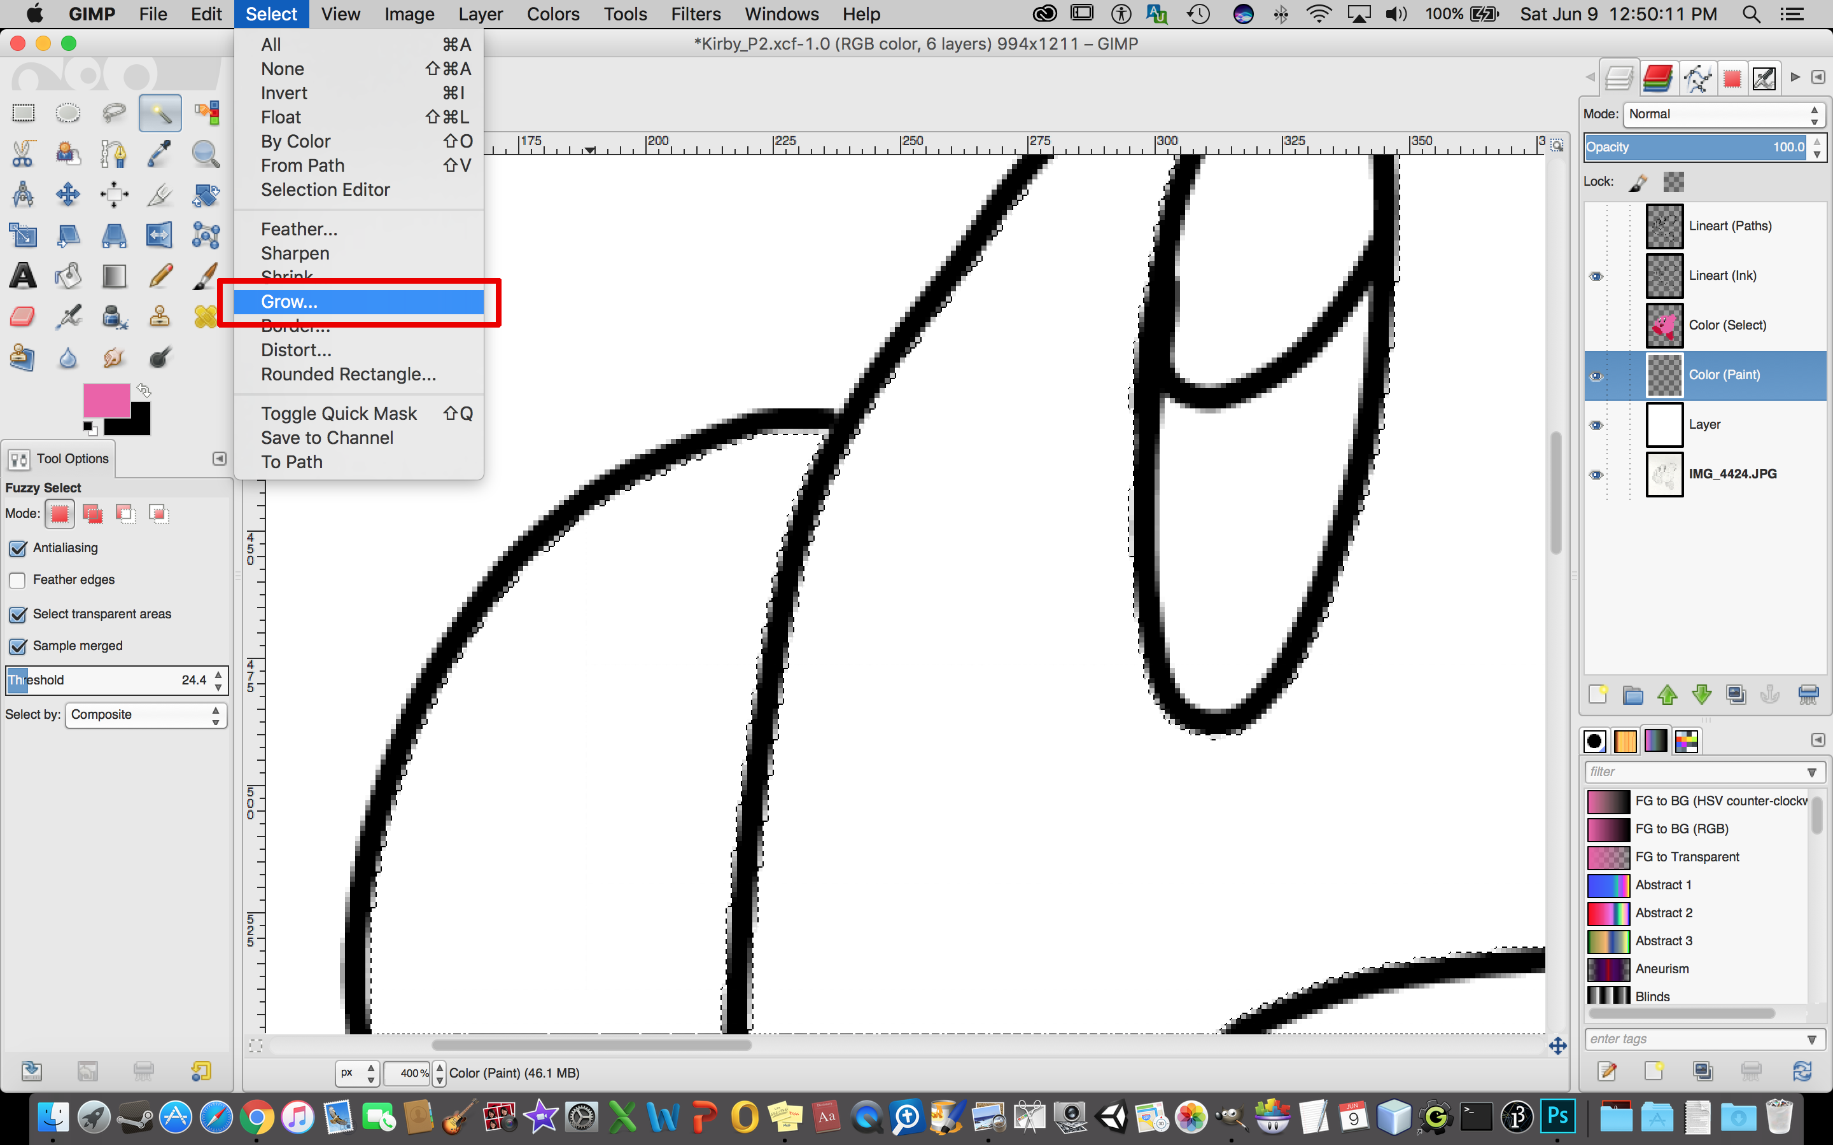Image resolution: width=1833 pixels, height=1145 pixels.
Task: Open the Colors menu
Action: [553, 13]
